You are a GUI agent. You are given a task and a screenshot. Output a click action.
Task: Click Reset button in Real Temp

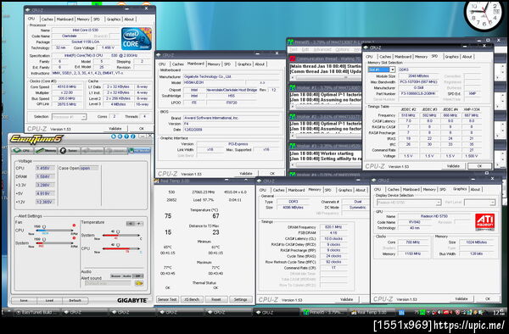[x=216, y=299]
